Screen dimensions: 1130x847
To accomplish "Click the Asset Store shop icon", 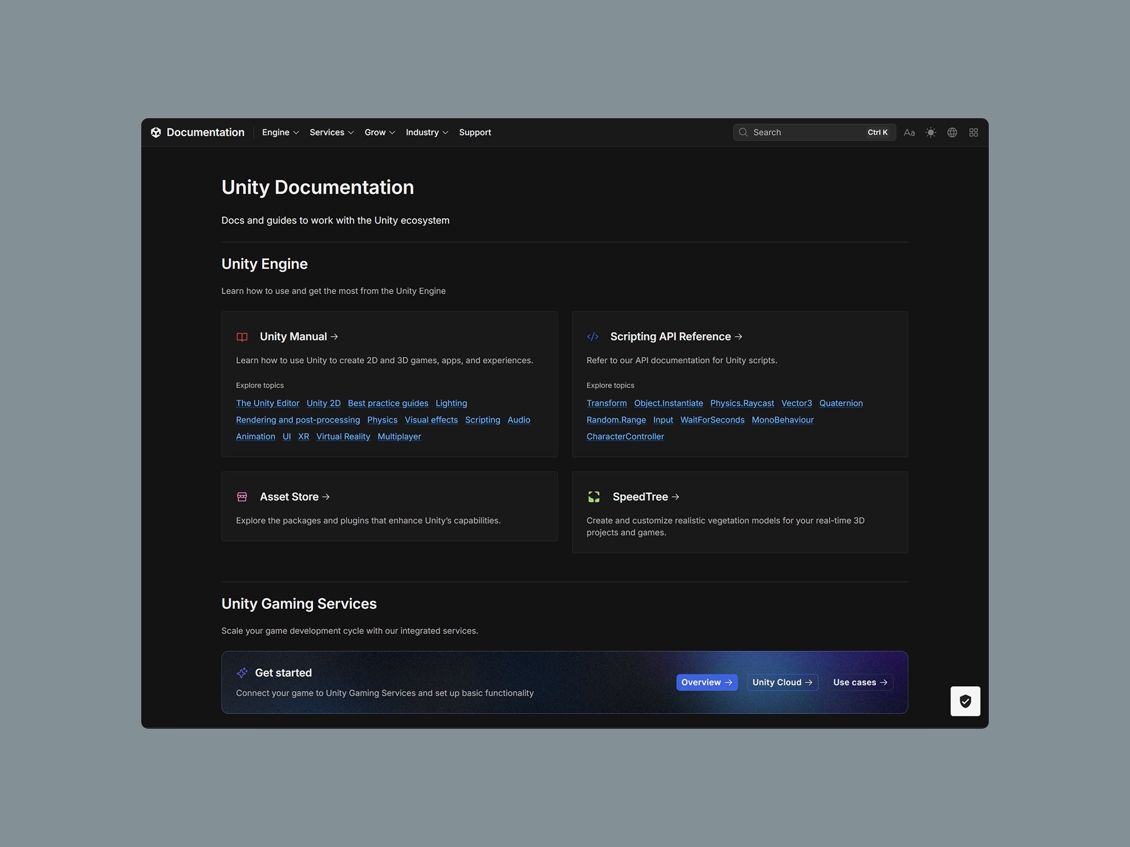I will pos(242,497).
